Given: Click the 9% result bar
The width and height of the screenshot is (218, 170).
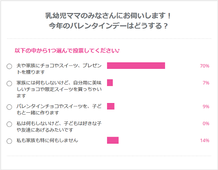Looking at the screenshot, I should pyautogui.click(x=111, y=106).
